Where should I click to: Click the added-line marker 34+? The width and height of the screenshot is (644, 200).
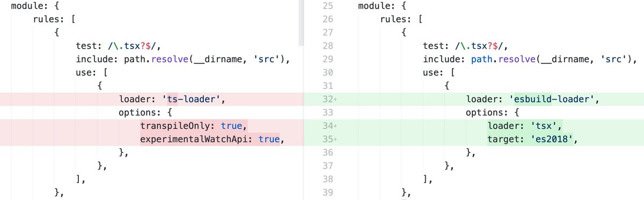330,126
